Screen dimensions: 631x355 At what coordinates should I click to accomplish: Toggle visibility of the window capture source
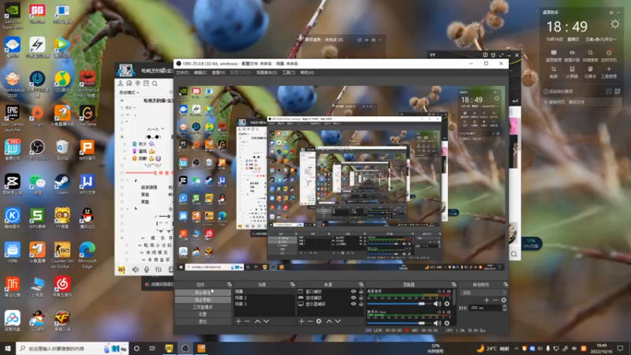[x=353, y=291]
